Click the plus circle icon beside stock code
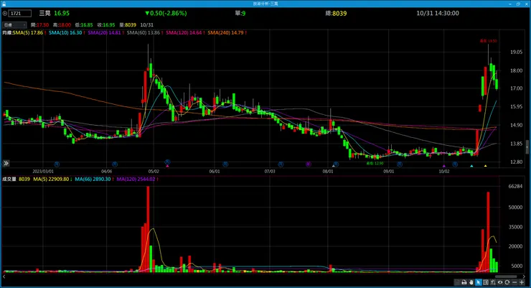 pyautogui.click(x=5, y=14)
